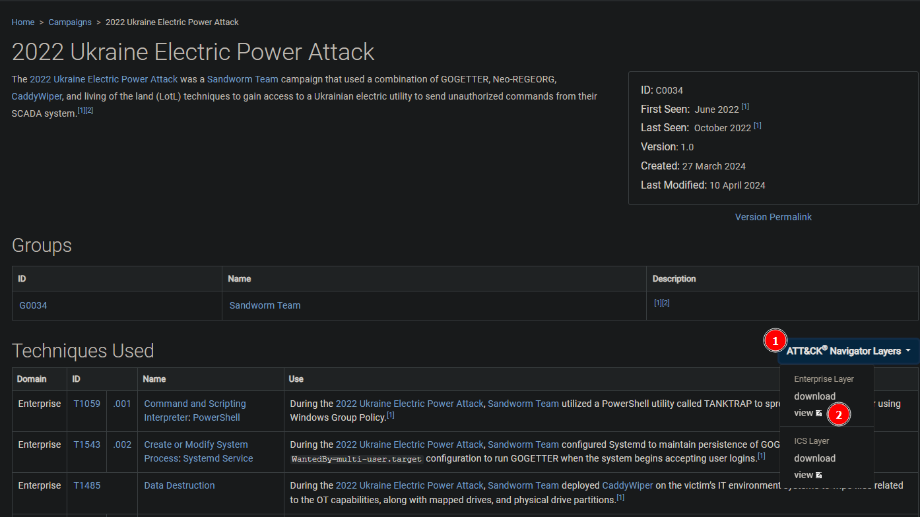Click the campaign name link in the intro paragraph
920x517 pixels.
(x=104, y=79)
